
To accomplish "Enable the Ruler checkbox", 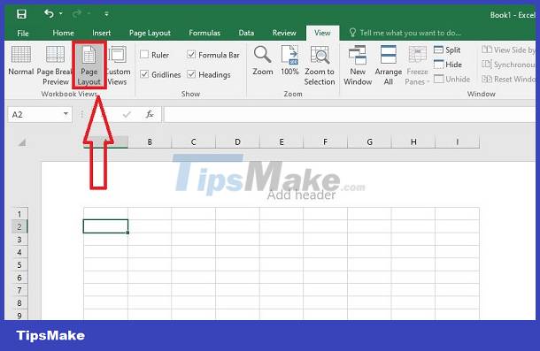I will click(155, 55).
